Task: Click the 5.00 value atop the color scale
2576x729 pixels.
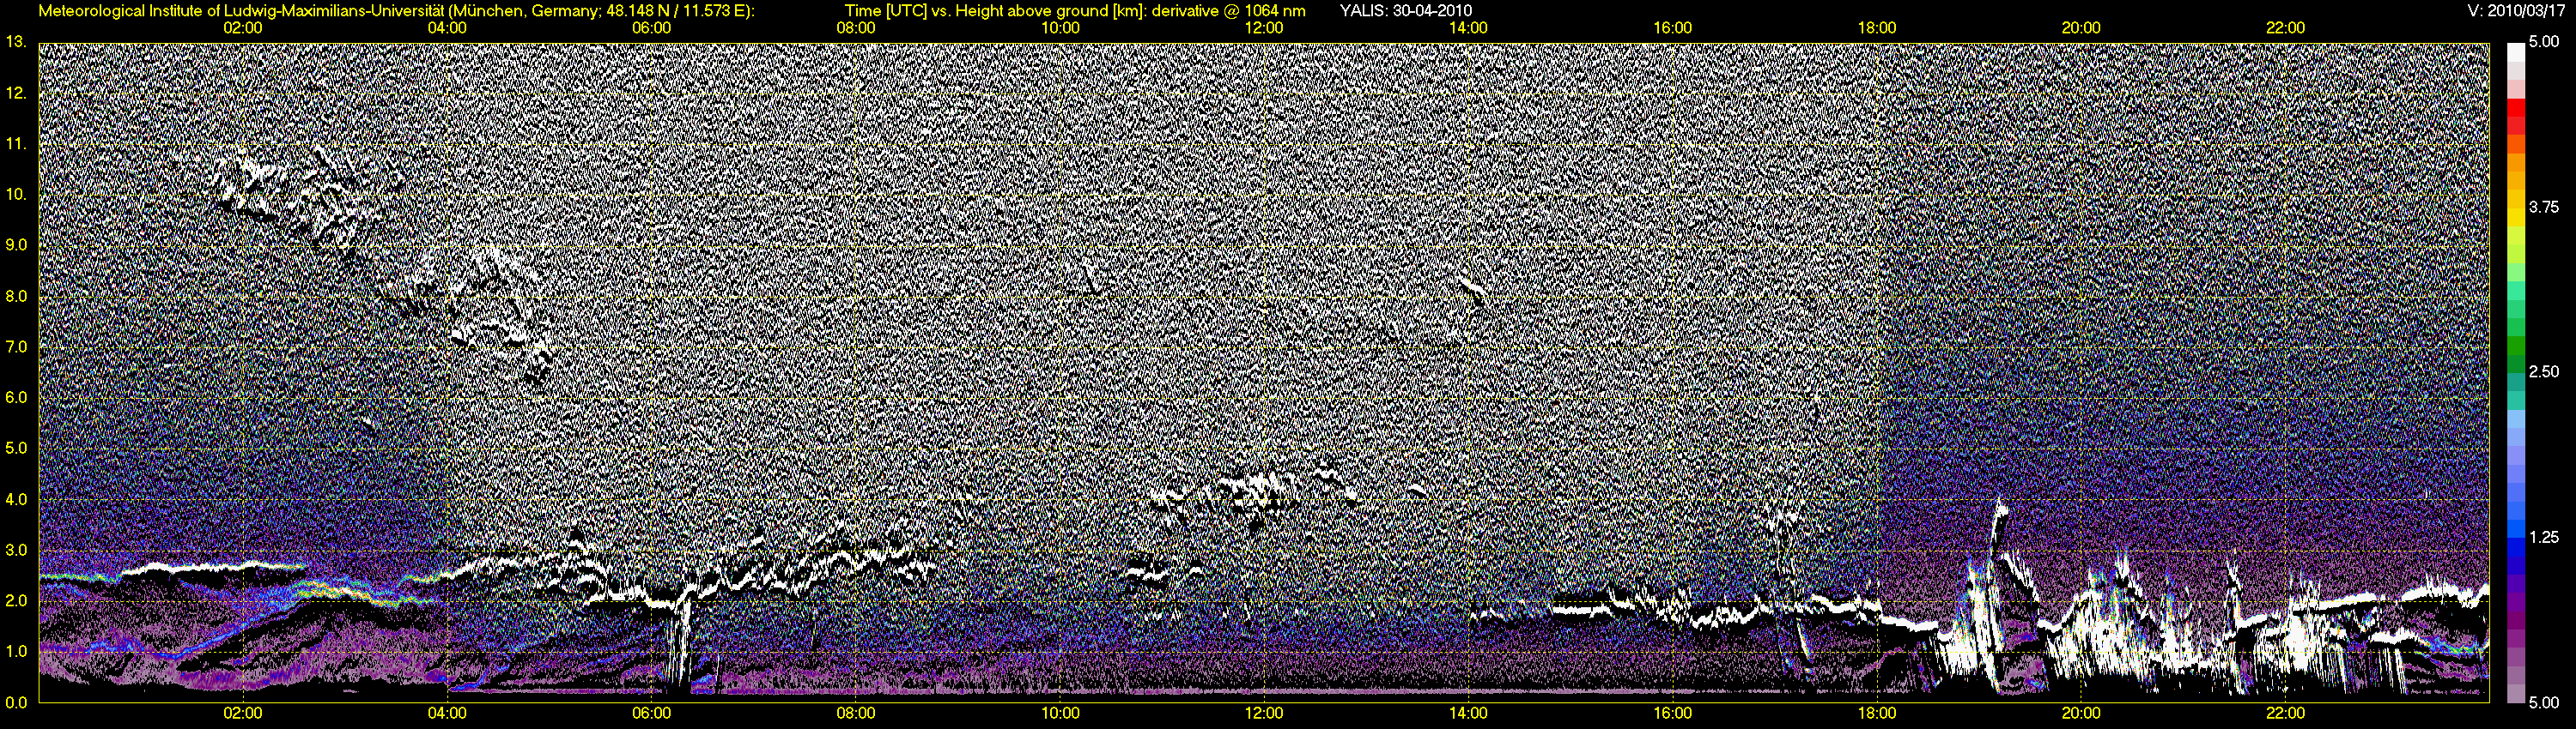Action: (2544, 42)
